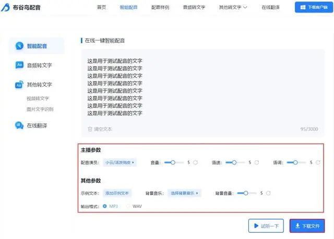
Task: Open the 配音样例 tab
Action: point(160,7)
